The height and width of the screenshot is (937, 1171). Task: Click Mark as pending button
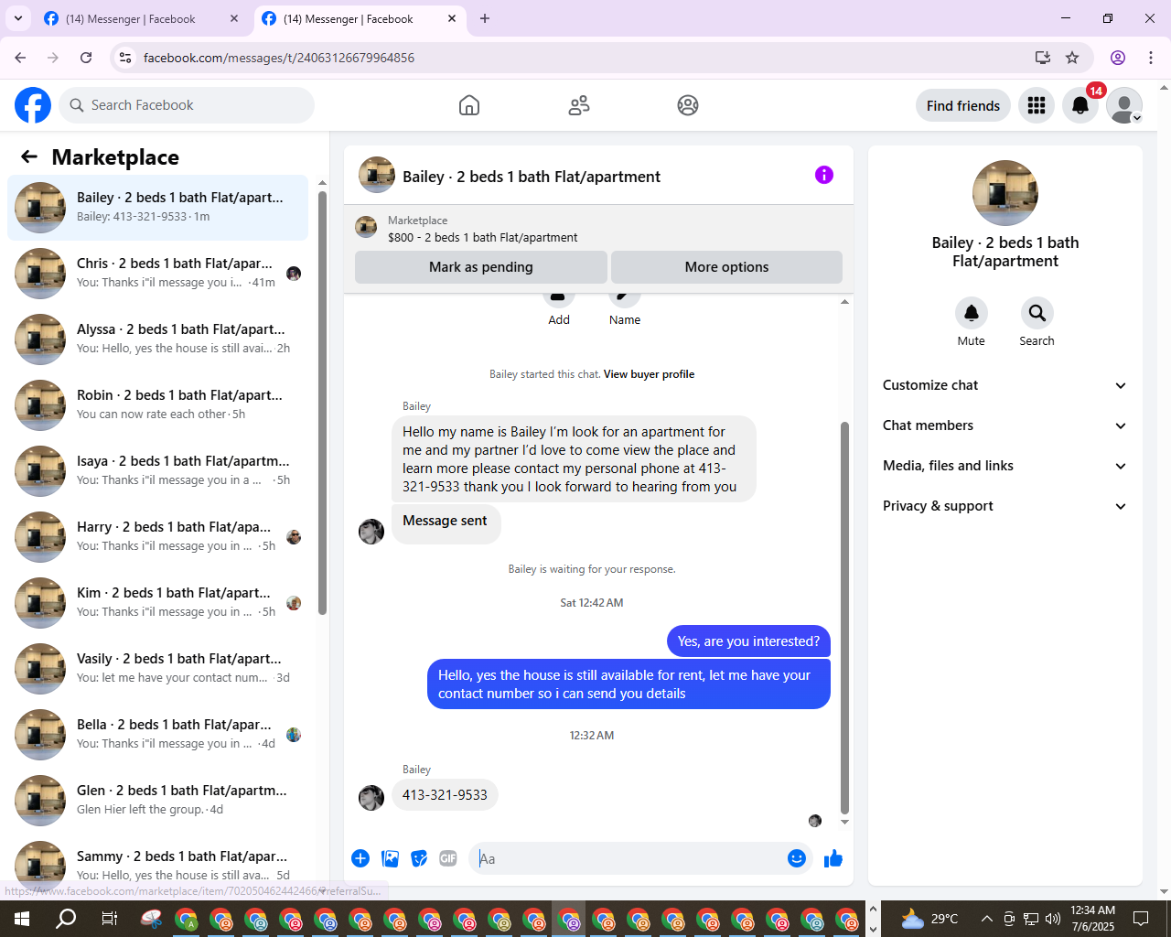point(481,267)
